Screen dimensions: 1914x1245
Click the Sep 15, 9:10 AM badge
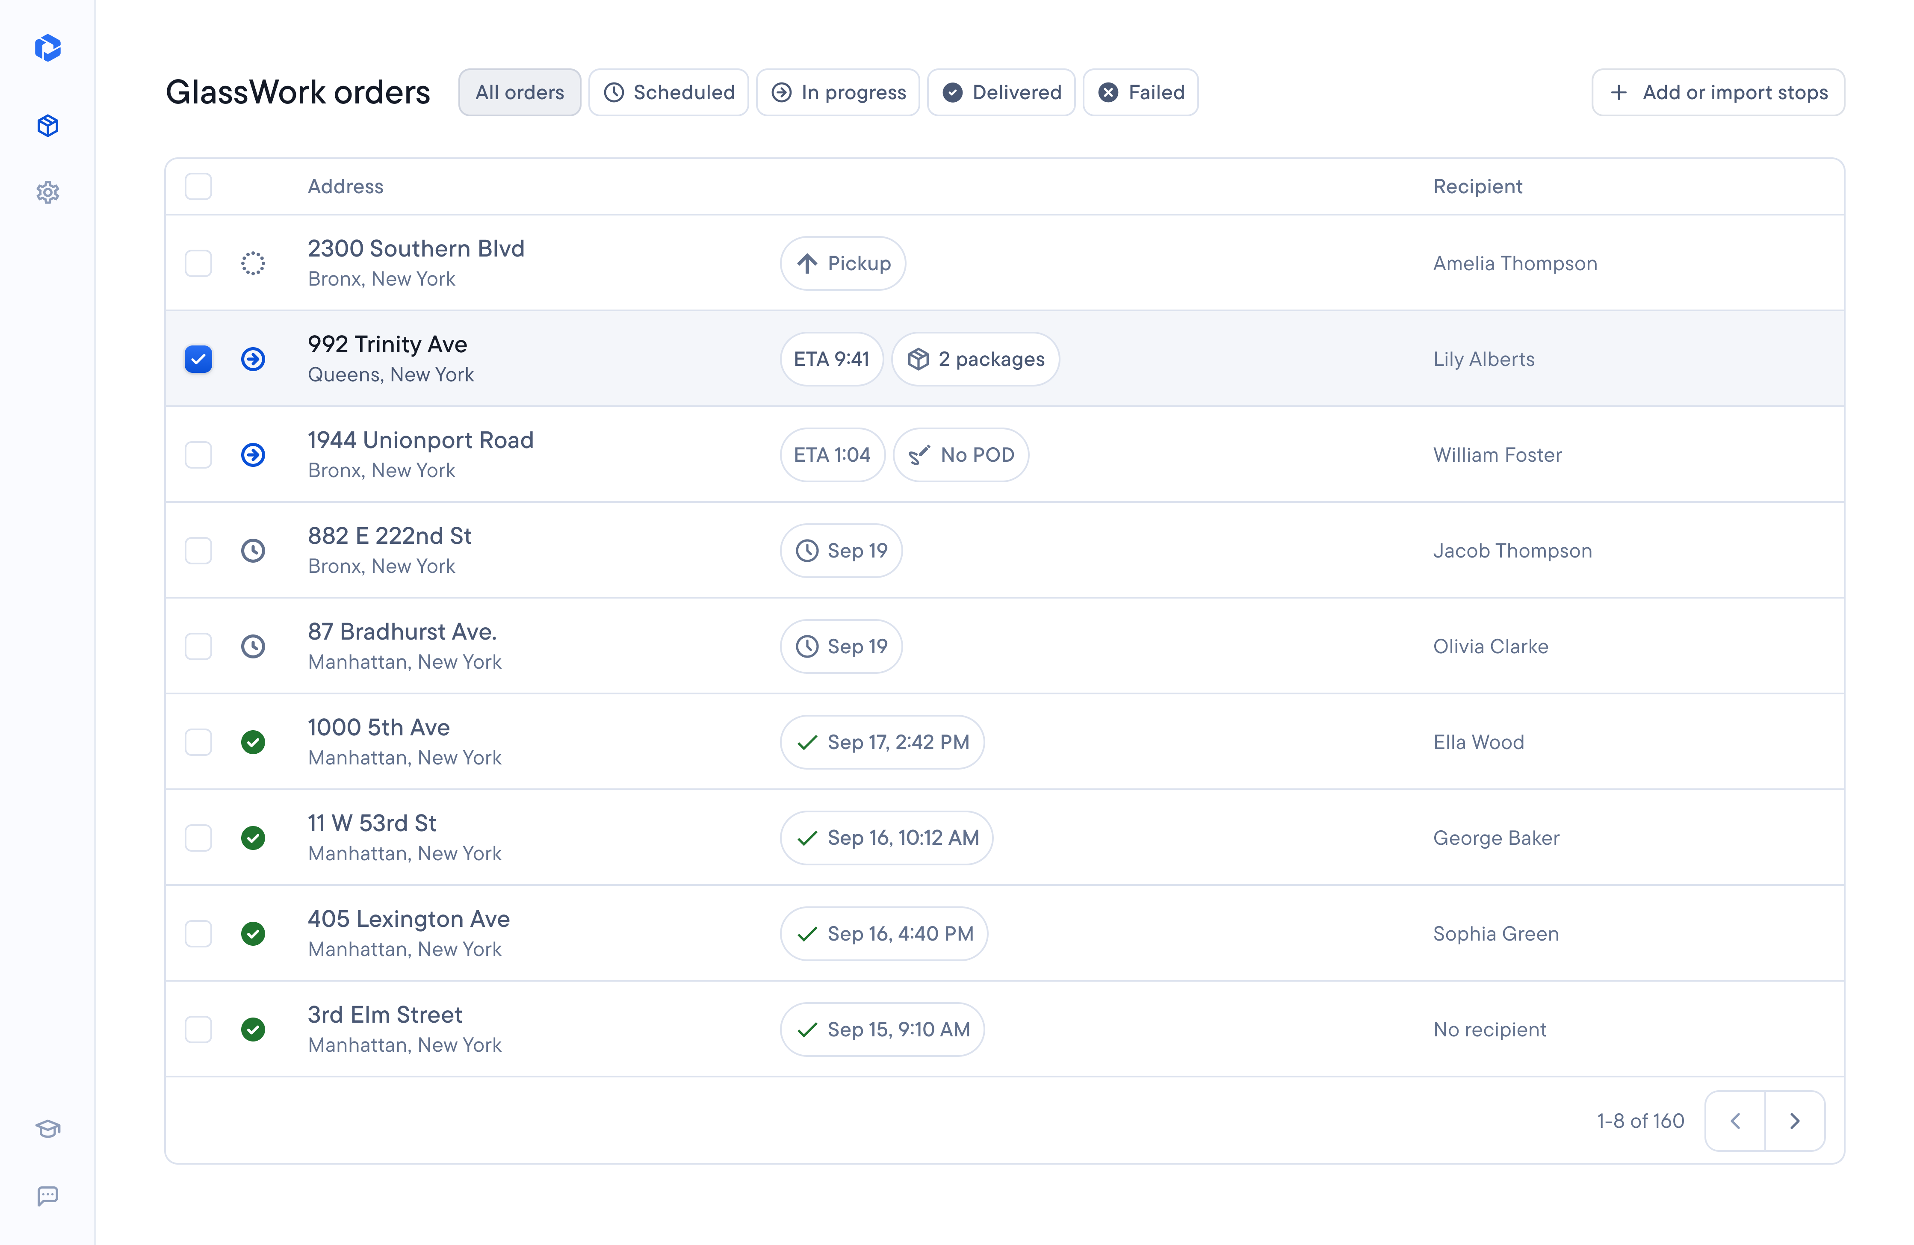pos(882,1029)
